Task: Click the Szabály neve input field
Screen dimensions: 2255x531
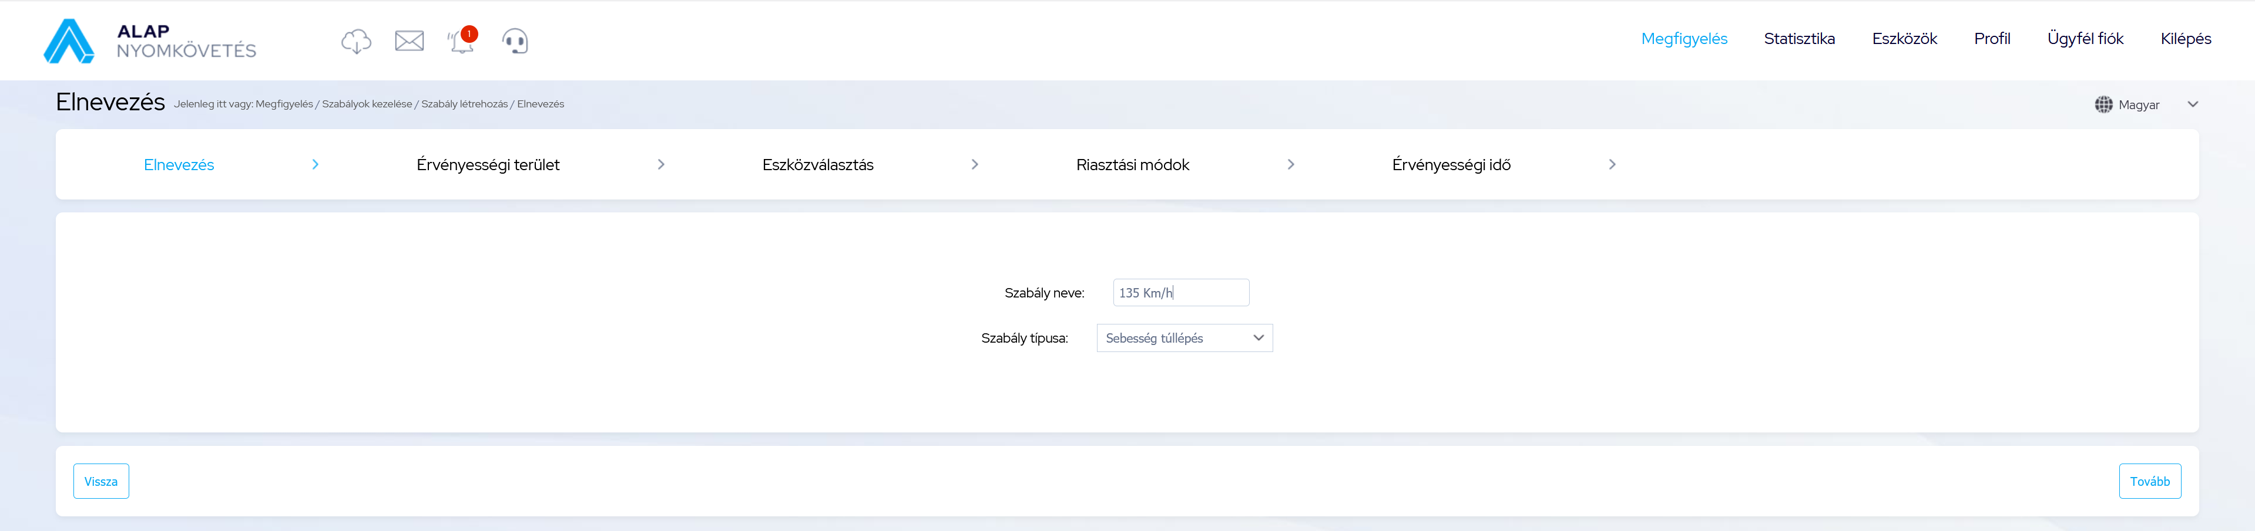Action: click(x=1180, y=293)
